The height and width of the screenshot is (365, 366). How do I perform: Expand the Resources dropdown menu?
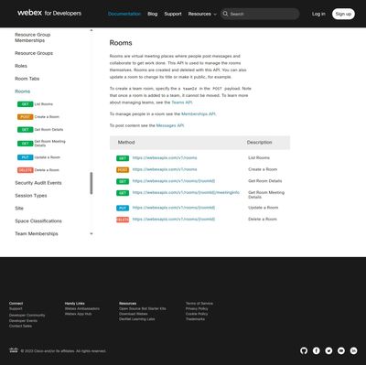click(x=202, y=14)
